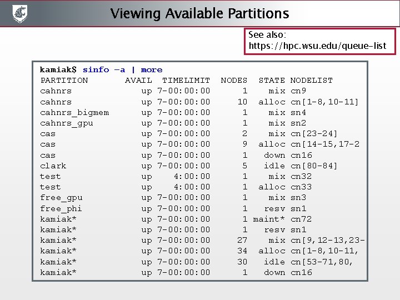Image resolution: width=400 pixels, height=300 pixels.
Task: Select the cahnrs_gpu partition name
Action: (x=67, y=123)
